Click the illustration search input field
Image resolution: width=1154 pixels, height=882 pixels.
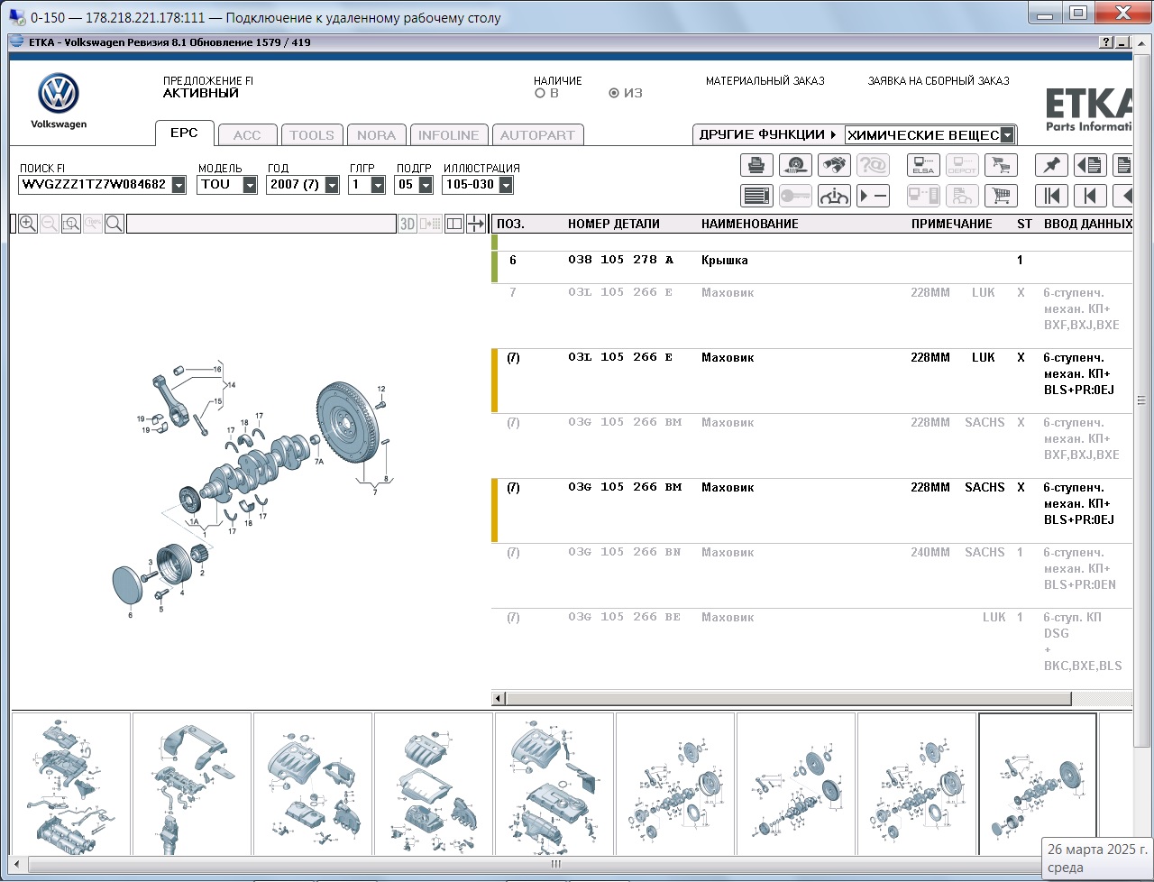pyautogui.click(x=261, y=224)
